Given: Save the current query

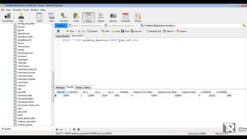Looking at the screenshot, I should point(125,31).
